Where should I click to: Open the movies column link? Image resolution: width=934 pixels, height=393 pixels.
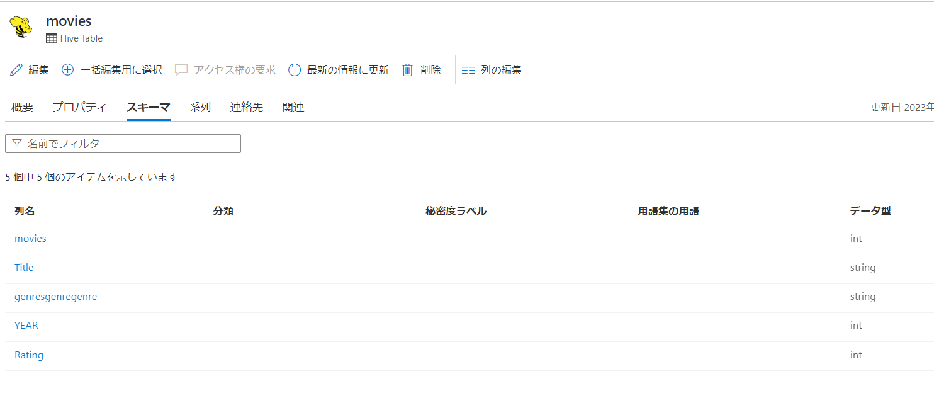point(30,238)
